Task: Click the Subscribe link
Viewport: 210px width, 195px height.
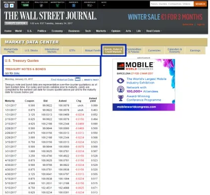Action: (x=188, y=24)
